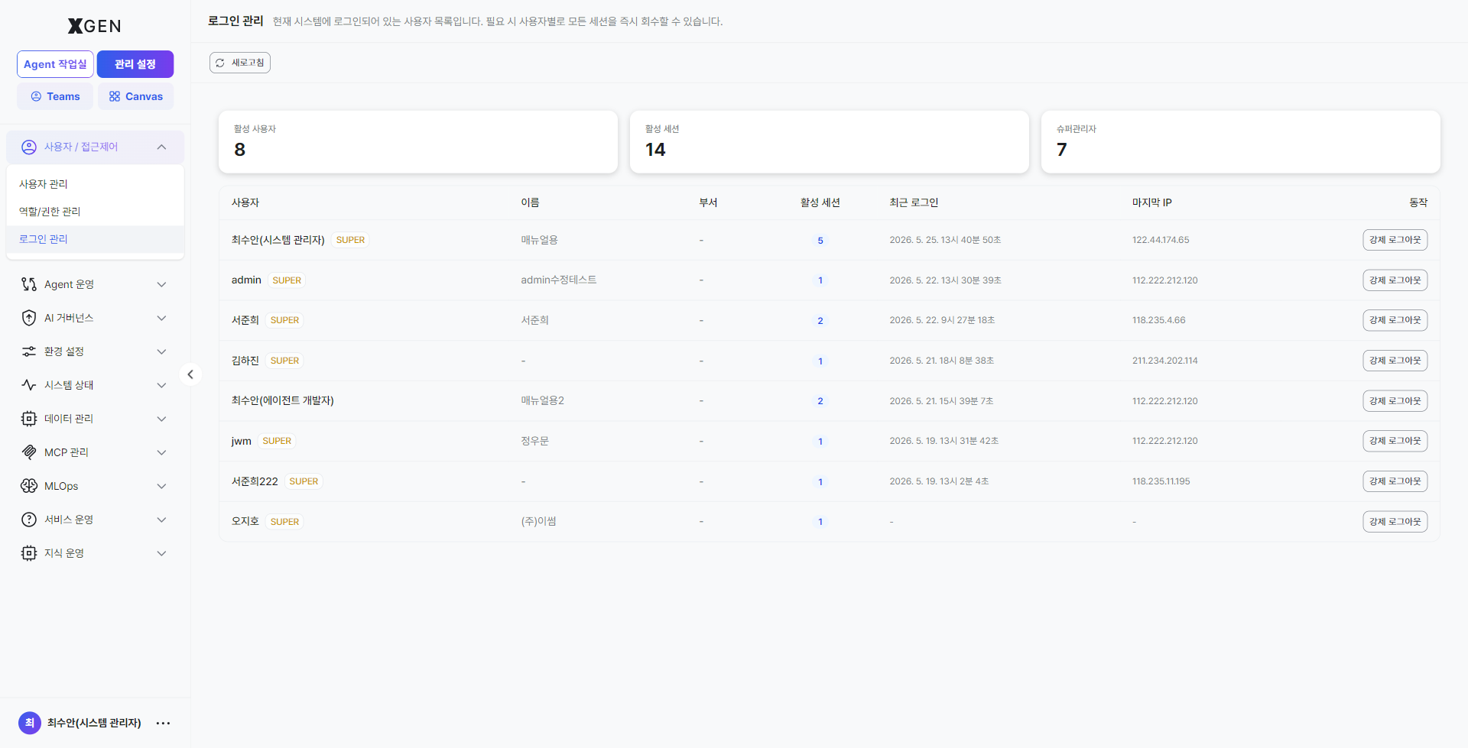Collapse the sidebar with the left arrow
This screenshot has width=1468, height=748.
coord(190,374)
